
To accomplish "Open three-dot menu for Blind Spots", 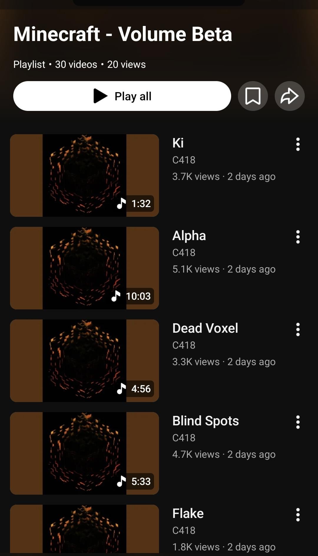I will [x=298, y=422].
